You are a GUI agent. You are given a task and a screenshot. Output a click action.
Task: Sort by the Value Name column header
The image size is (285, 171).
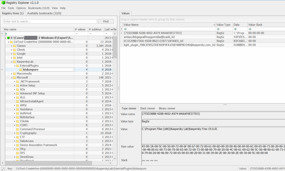click(x=169, y=25)
